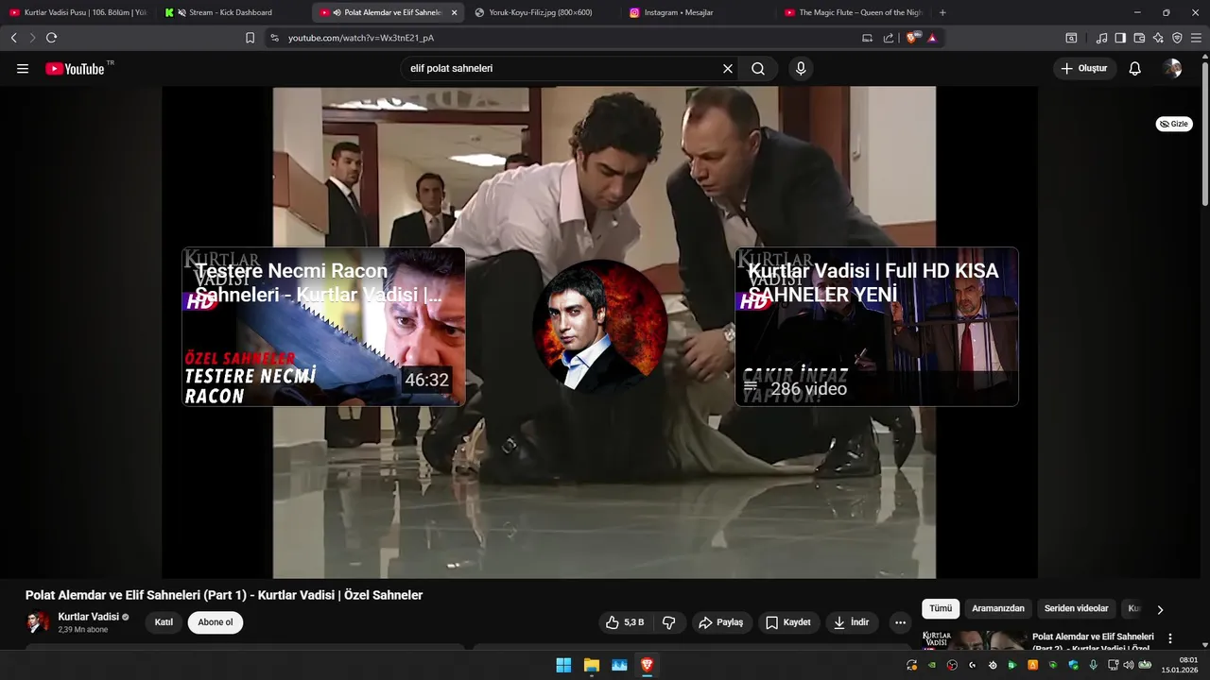Share this page from address bar
This screenshot has width=1210, height=680.
coord(889,38)
